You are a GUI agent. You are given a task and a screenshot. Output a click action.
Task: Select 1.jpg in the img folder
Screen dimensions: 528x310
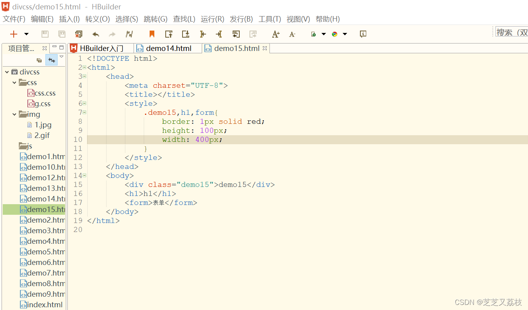tap(39, 125)
